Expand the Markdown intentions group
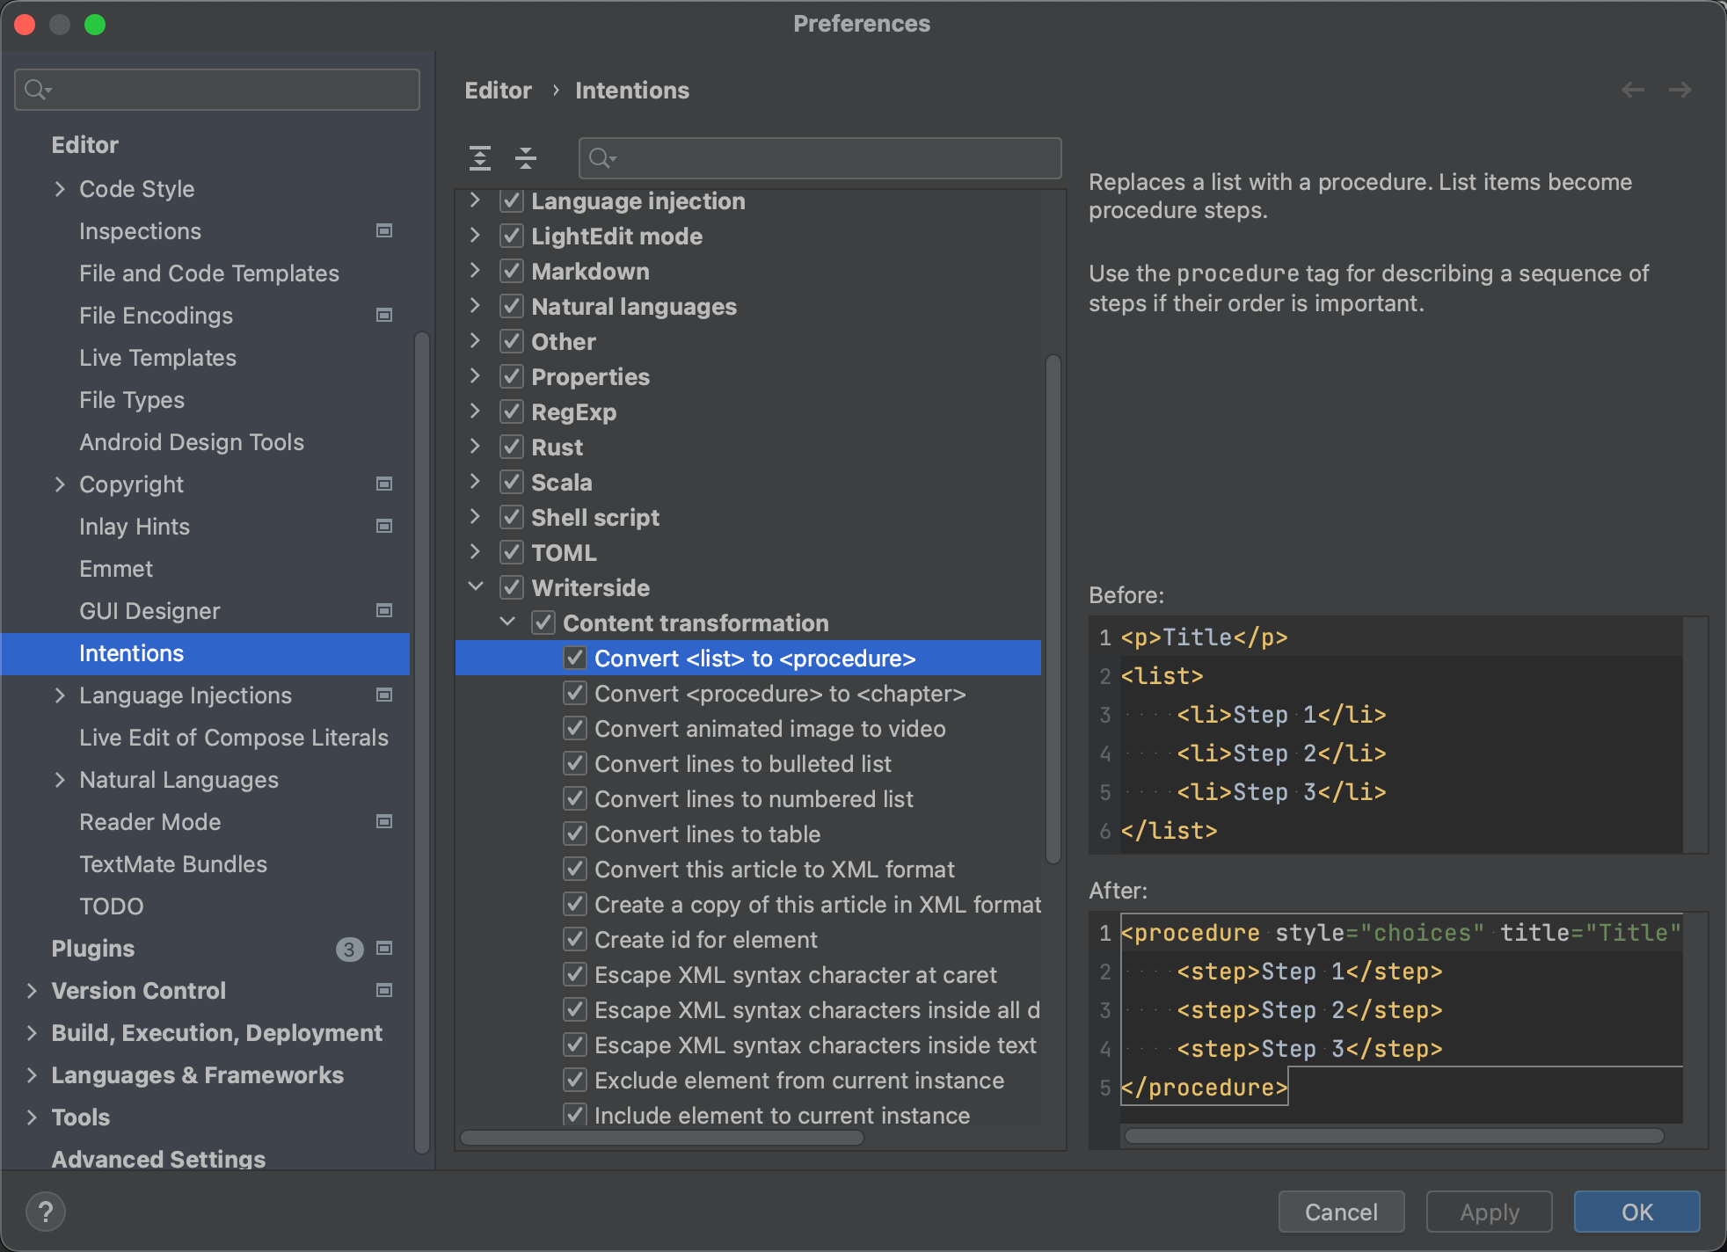 coord(476,271)
